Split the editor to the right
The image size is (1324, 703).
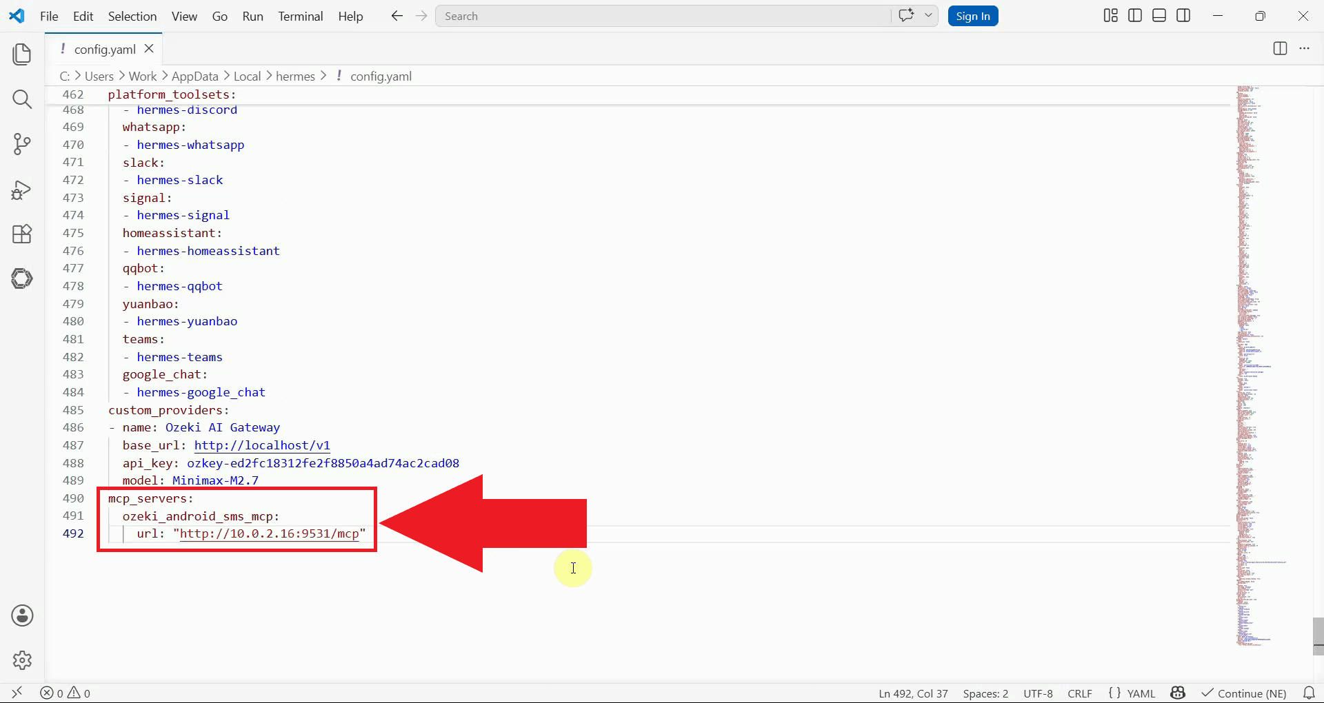pos(1280,48)
